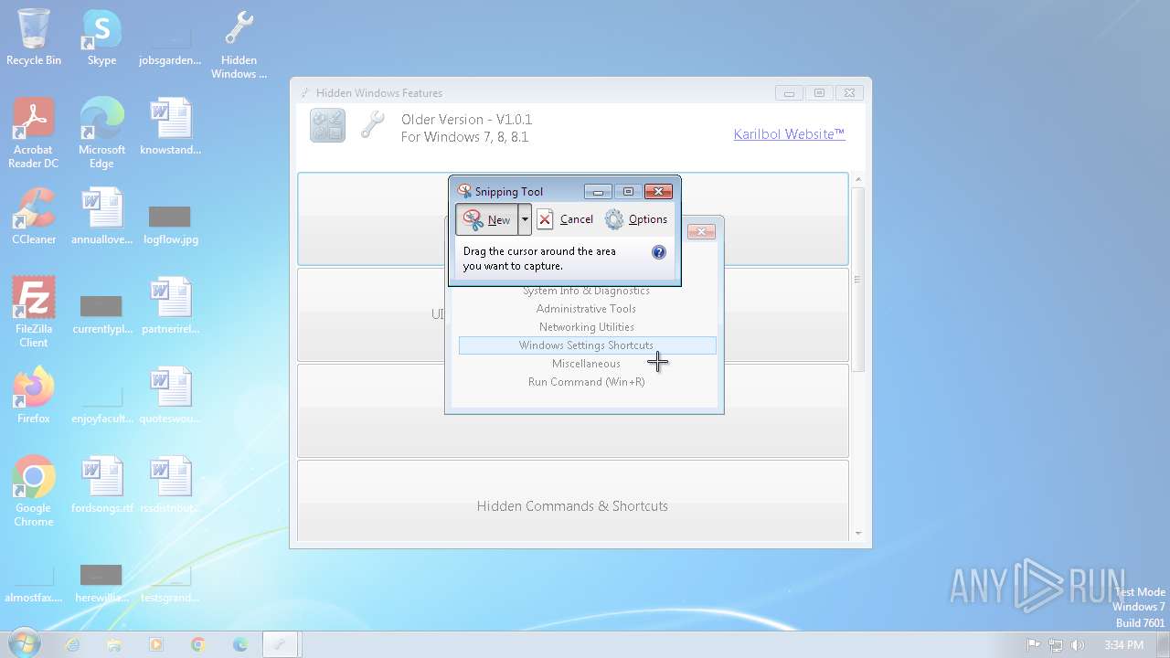The image size is (1170, 658).
Task: Select Google Chrome desktop icon
Action: click(x=34, y=492)
